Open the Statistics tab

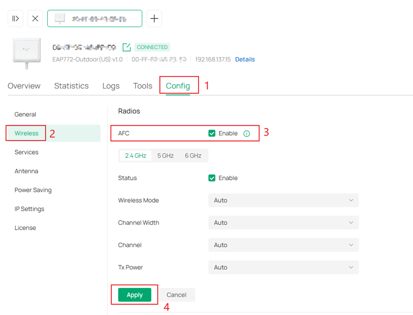(71, 86)
